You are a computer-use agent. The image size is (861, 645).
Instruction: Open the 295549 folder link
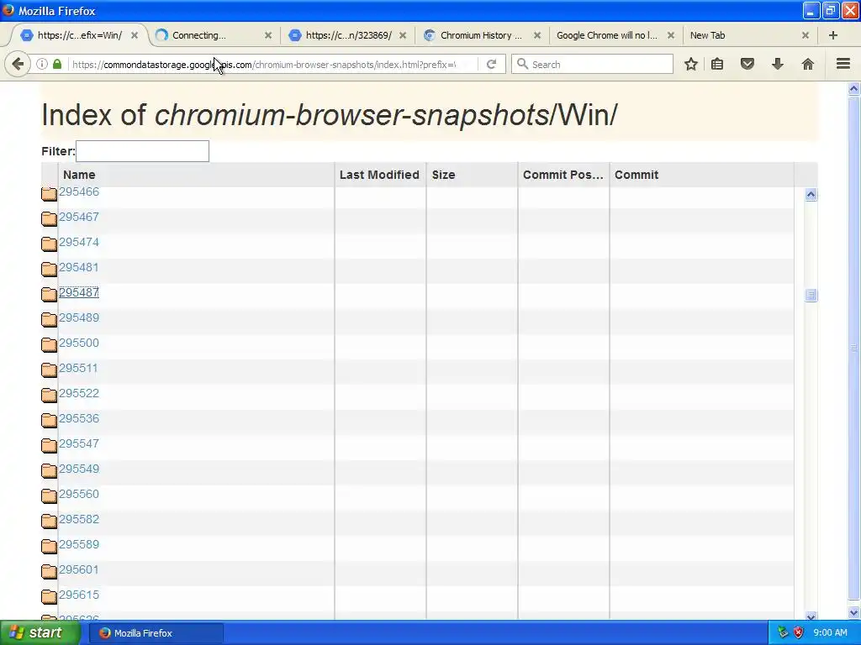79,469
